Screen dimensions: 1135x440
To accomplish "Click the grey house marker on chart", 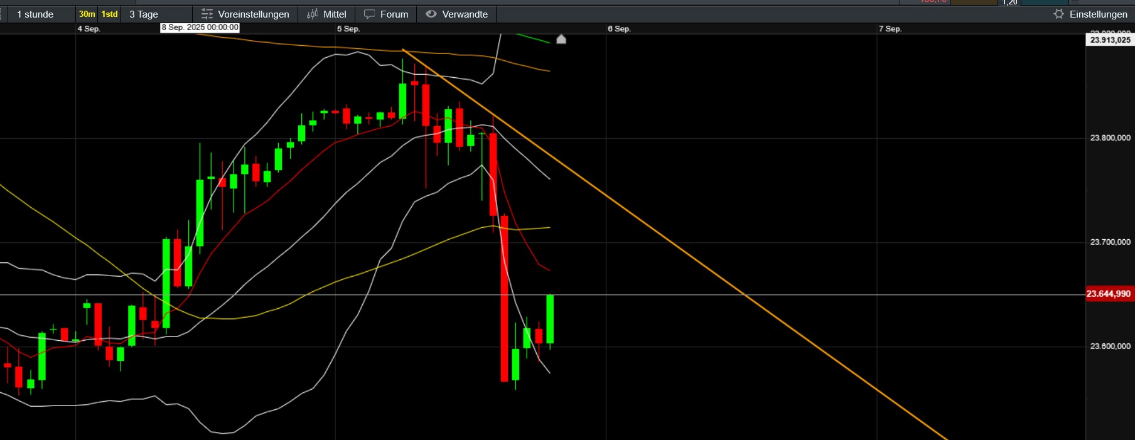I will [x=561, y=40].
